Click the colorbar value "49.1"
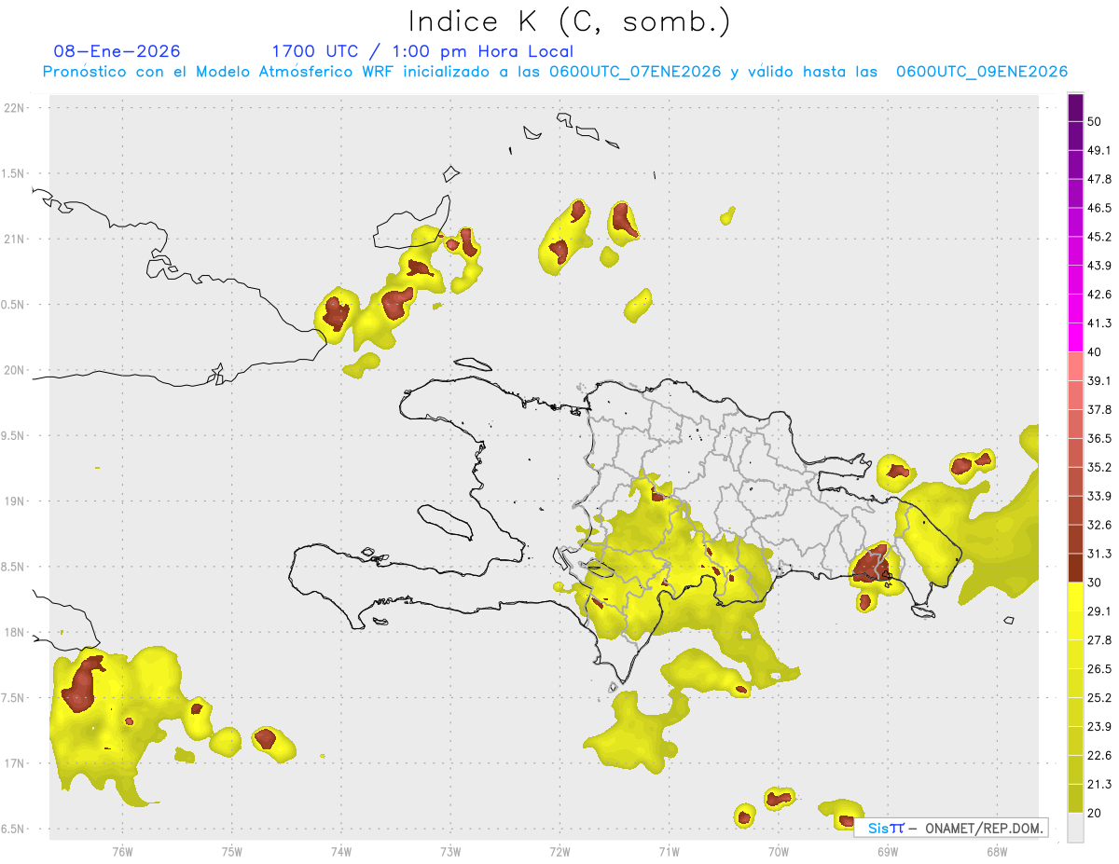Viewport: 1119px width, 864px height. point(1098,150)
